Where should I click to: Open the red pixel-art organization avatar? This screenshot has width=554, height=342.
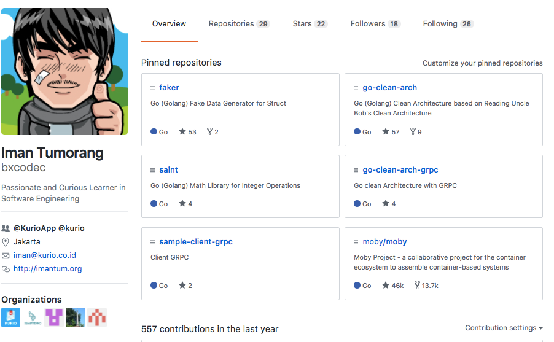(97, 317)
